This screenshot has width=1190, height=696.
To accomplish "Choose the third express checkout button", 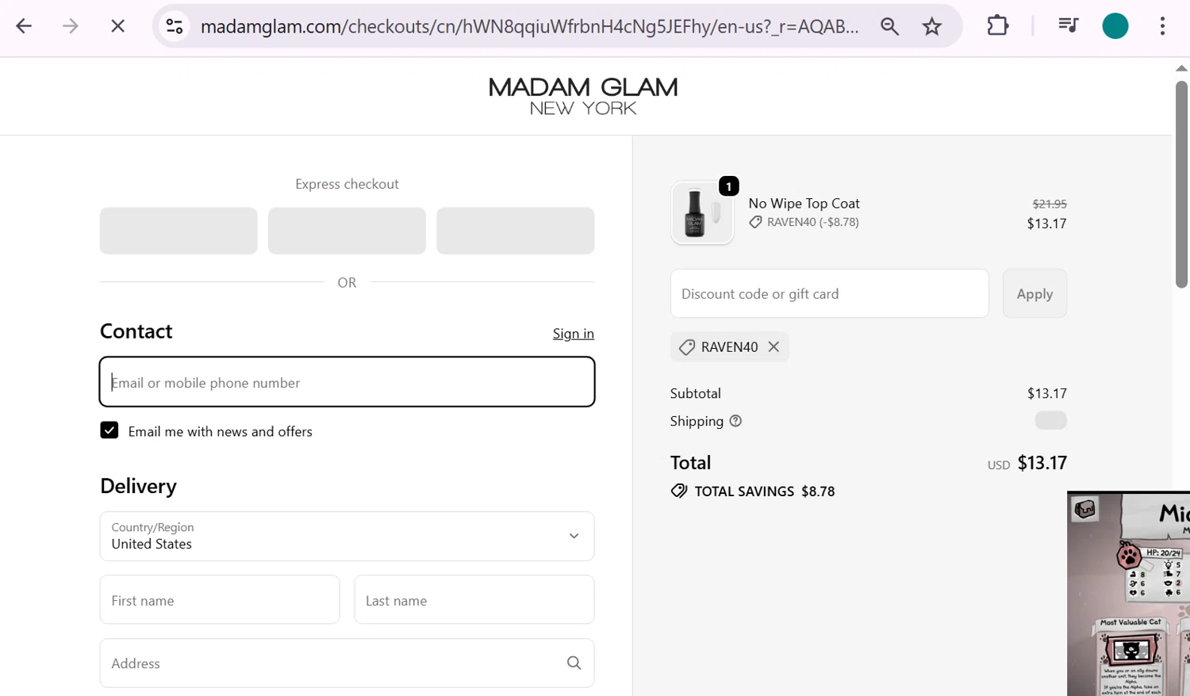I will (x=515, y=231).
